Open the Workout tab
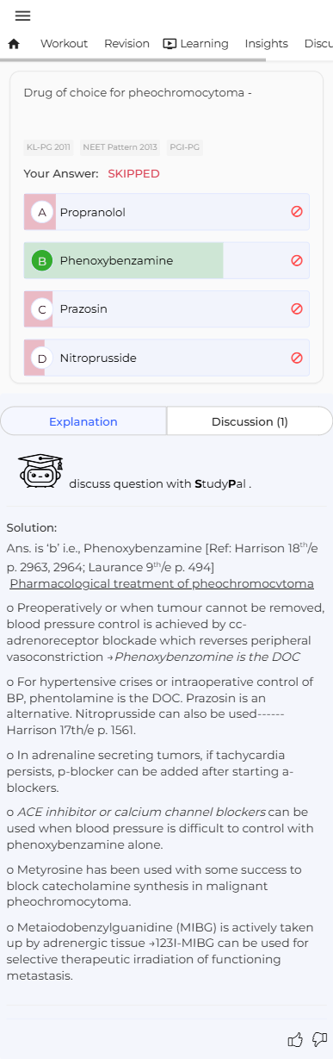Image resolution: width=333 pixels, height=1059 pixels. [64, 44]
